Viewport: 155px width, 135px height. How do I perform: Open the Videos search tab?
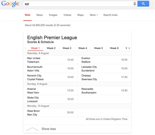(67, 15)
